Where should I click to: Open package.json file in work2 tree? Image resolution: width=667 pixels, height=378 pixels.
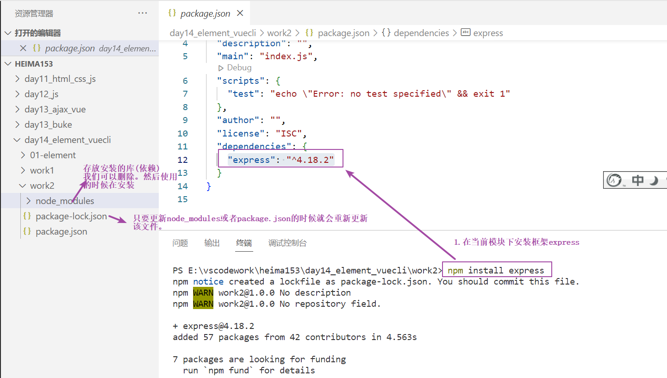pyautogui.click(x=61, y=231)
